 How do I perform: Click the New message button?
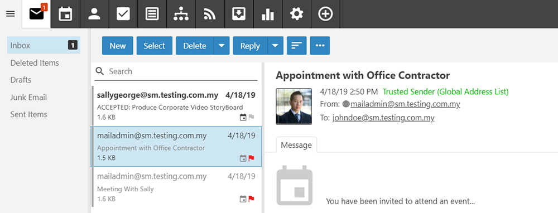click(118, 46)
